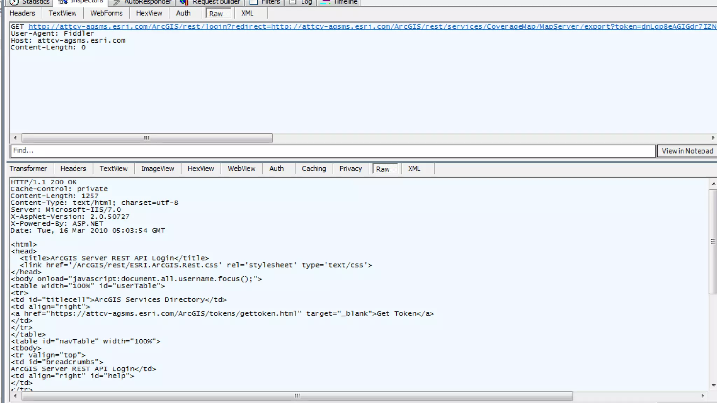Open the response Caching tab

click(x=314, y=169)
